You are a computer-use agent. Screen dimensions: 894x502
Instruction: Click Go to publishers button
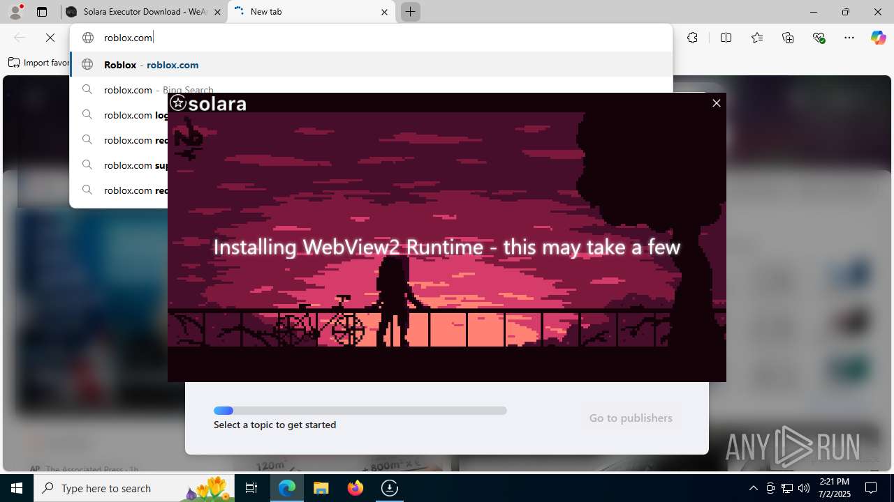pyautogui.click(x=631, y=418)
